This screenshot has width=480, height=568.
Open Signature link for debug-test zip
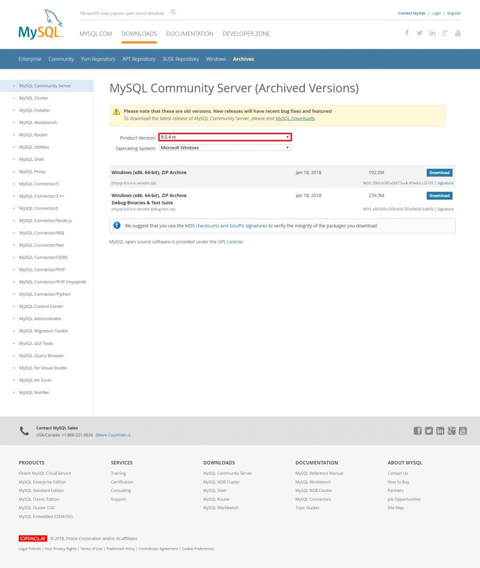(445, 209)
